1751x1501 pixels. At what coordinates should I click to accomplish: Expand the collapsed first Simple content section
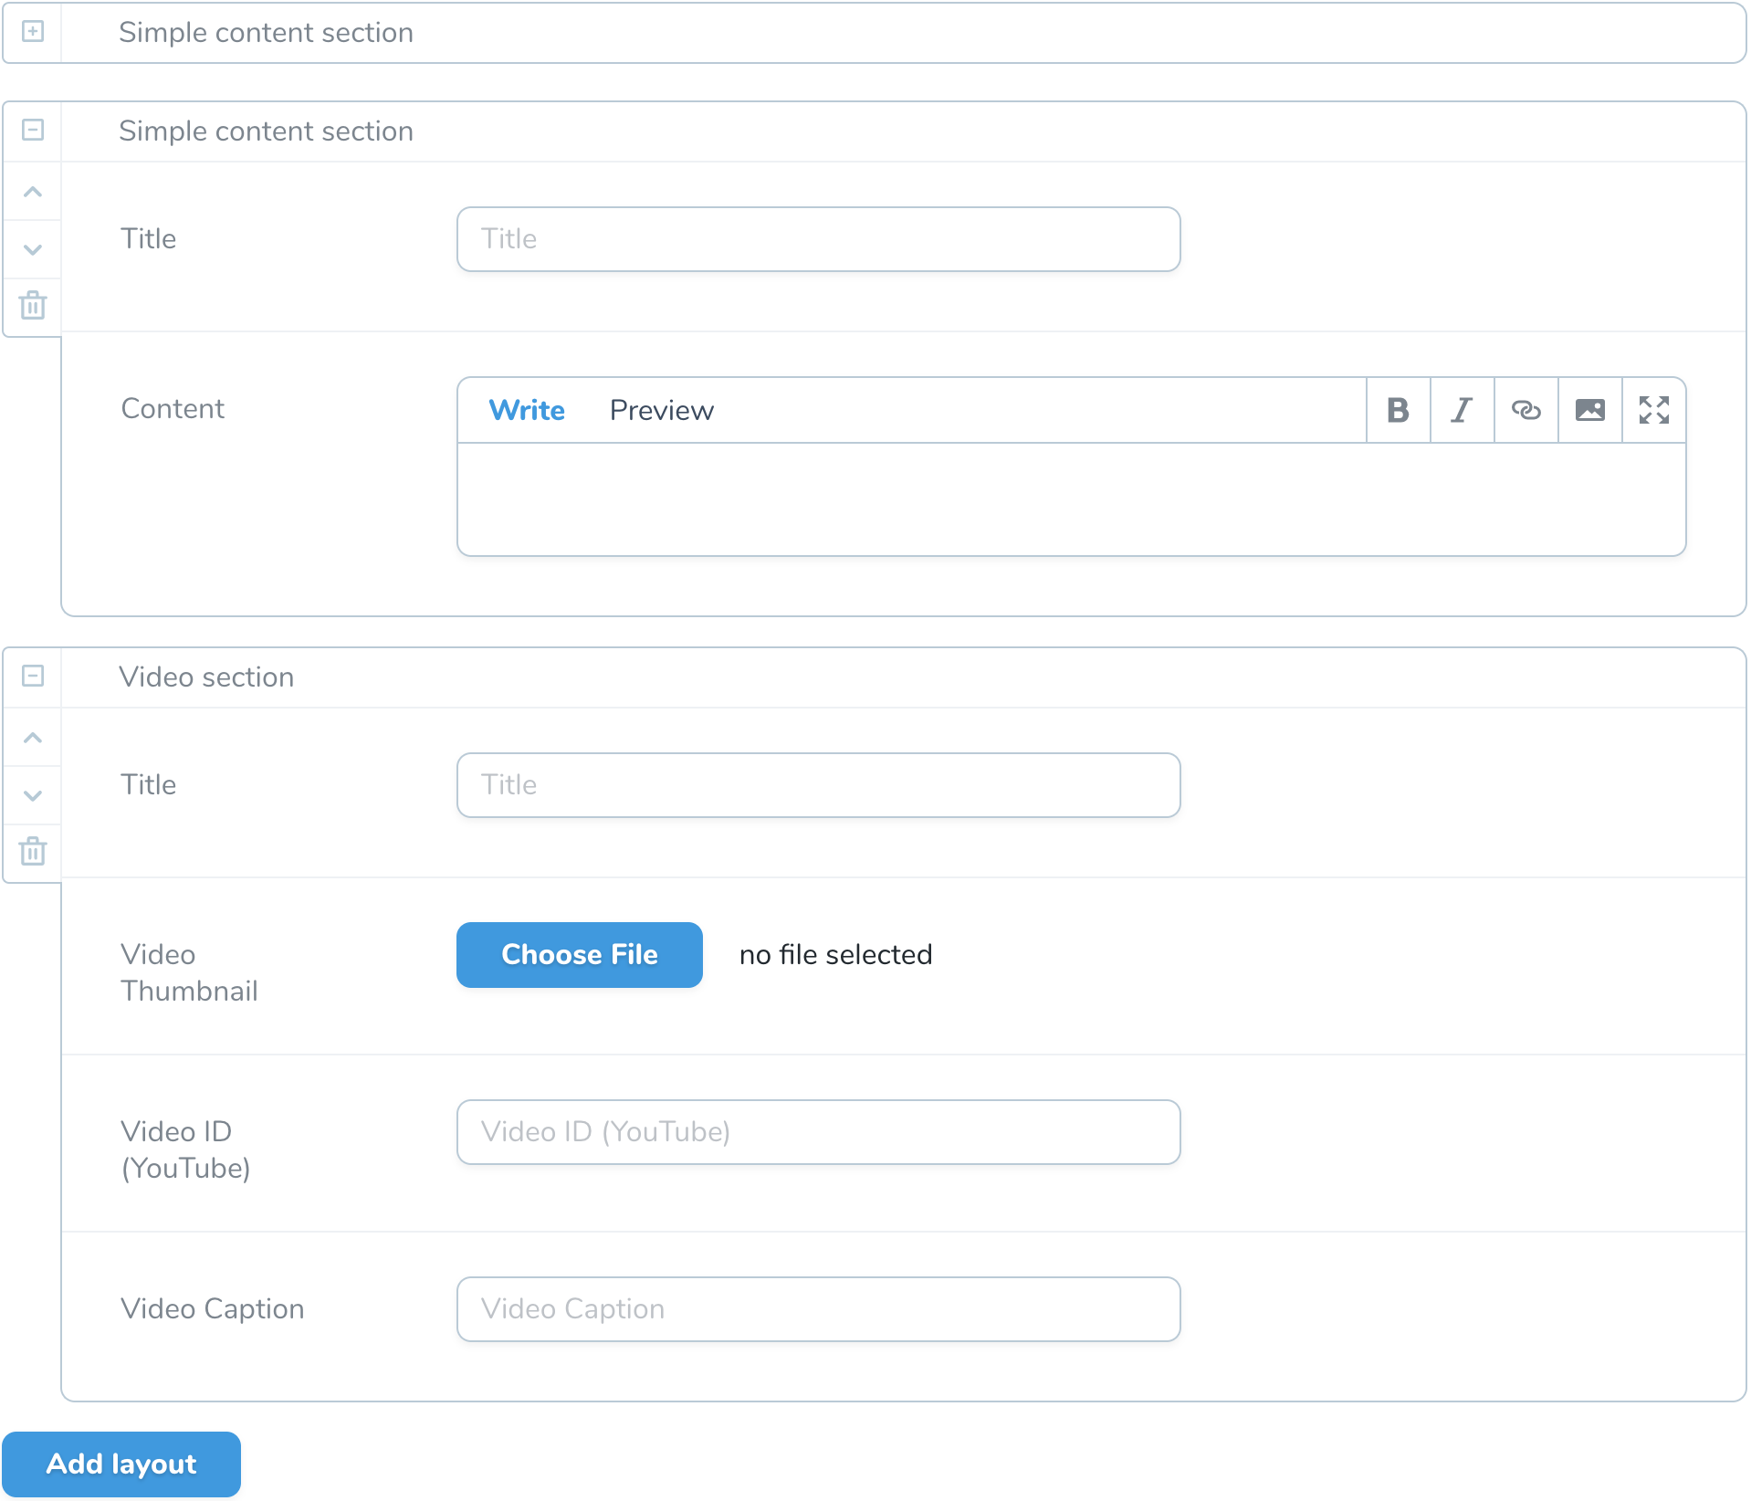[x=33, y=32]
